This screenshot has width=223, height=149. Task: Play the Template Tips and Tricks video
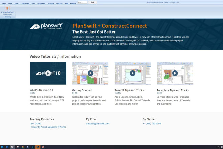click(x=175, y=73)
